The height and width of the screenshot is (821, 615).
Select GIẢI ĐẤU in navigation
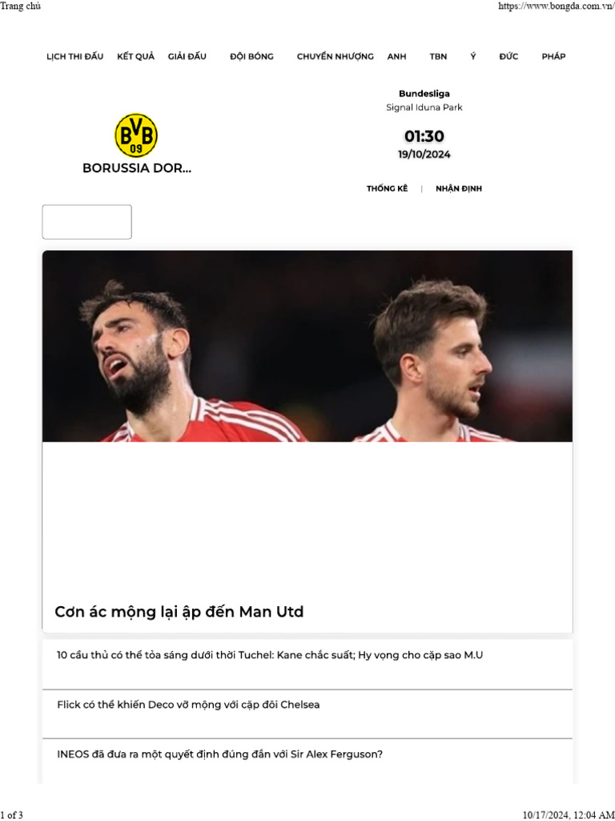[187, 57]
